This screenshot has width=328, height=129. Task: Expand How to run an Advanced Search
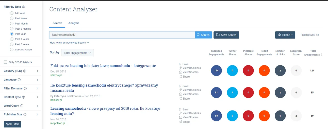point(70,43)
